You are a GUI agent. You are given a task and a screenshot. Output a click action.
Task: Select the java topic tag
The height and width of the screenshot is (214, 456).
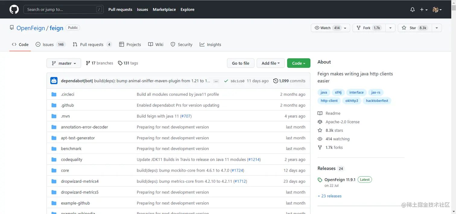click(x=324, y=92)
